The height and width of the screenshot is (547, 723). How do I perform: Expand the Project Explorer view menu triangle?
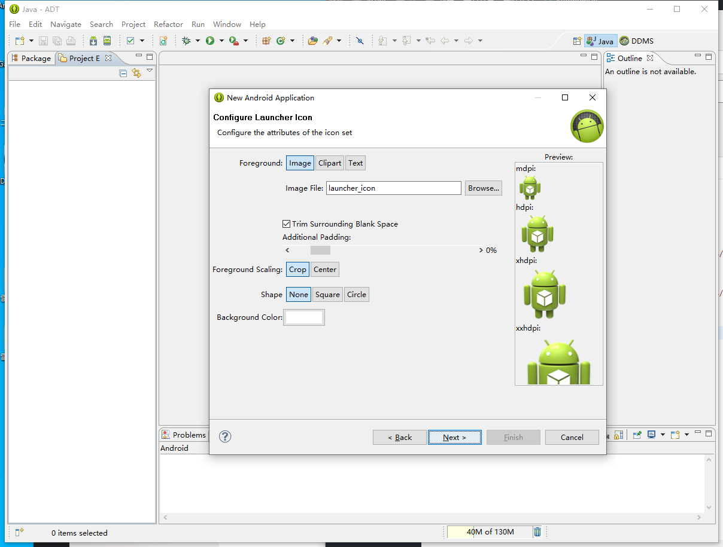(150, 71)
